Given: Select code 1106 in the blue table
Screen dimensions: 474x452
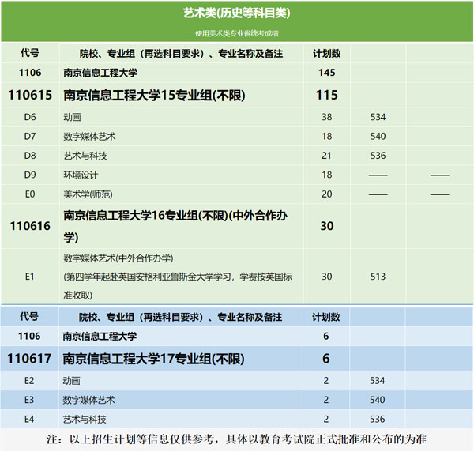Looking at the screenshot, I should 29,336.
